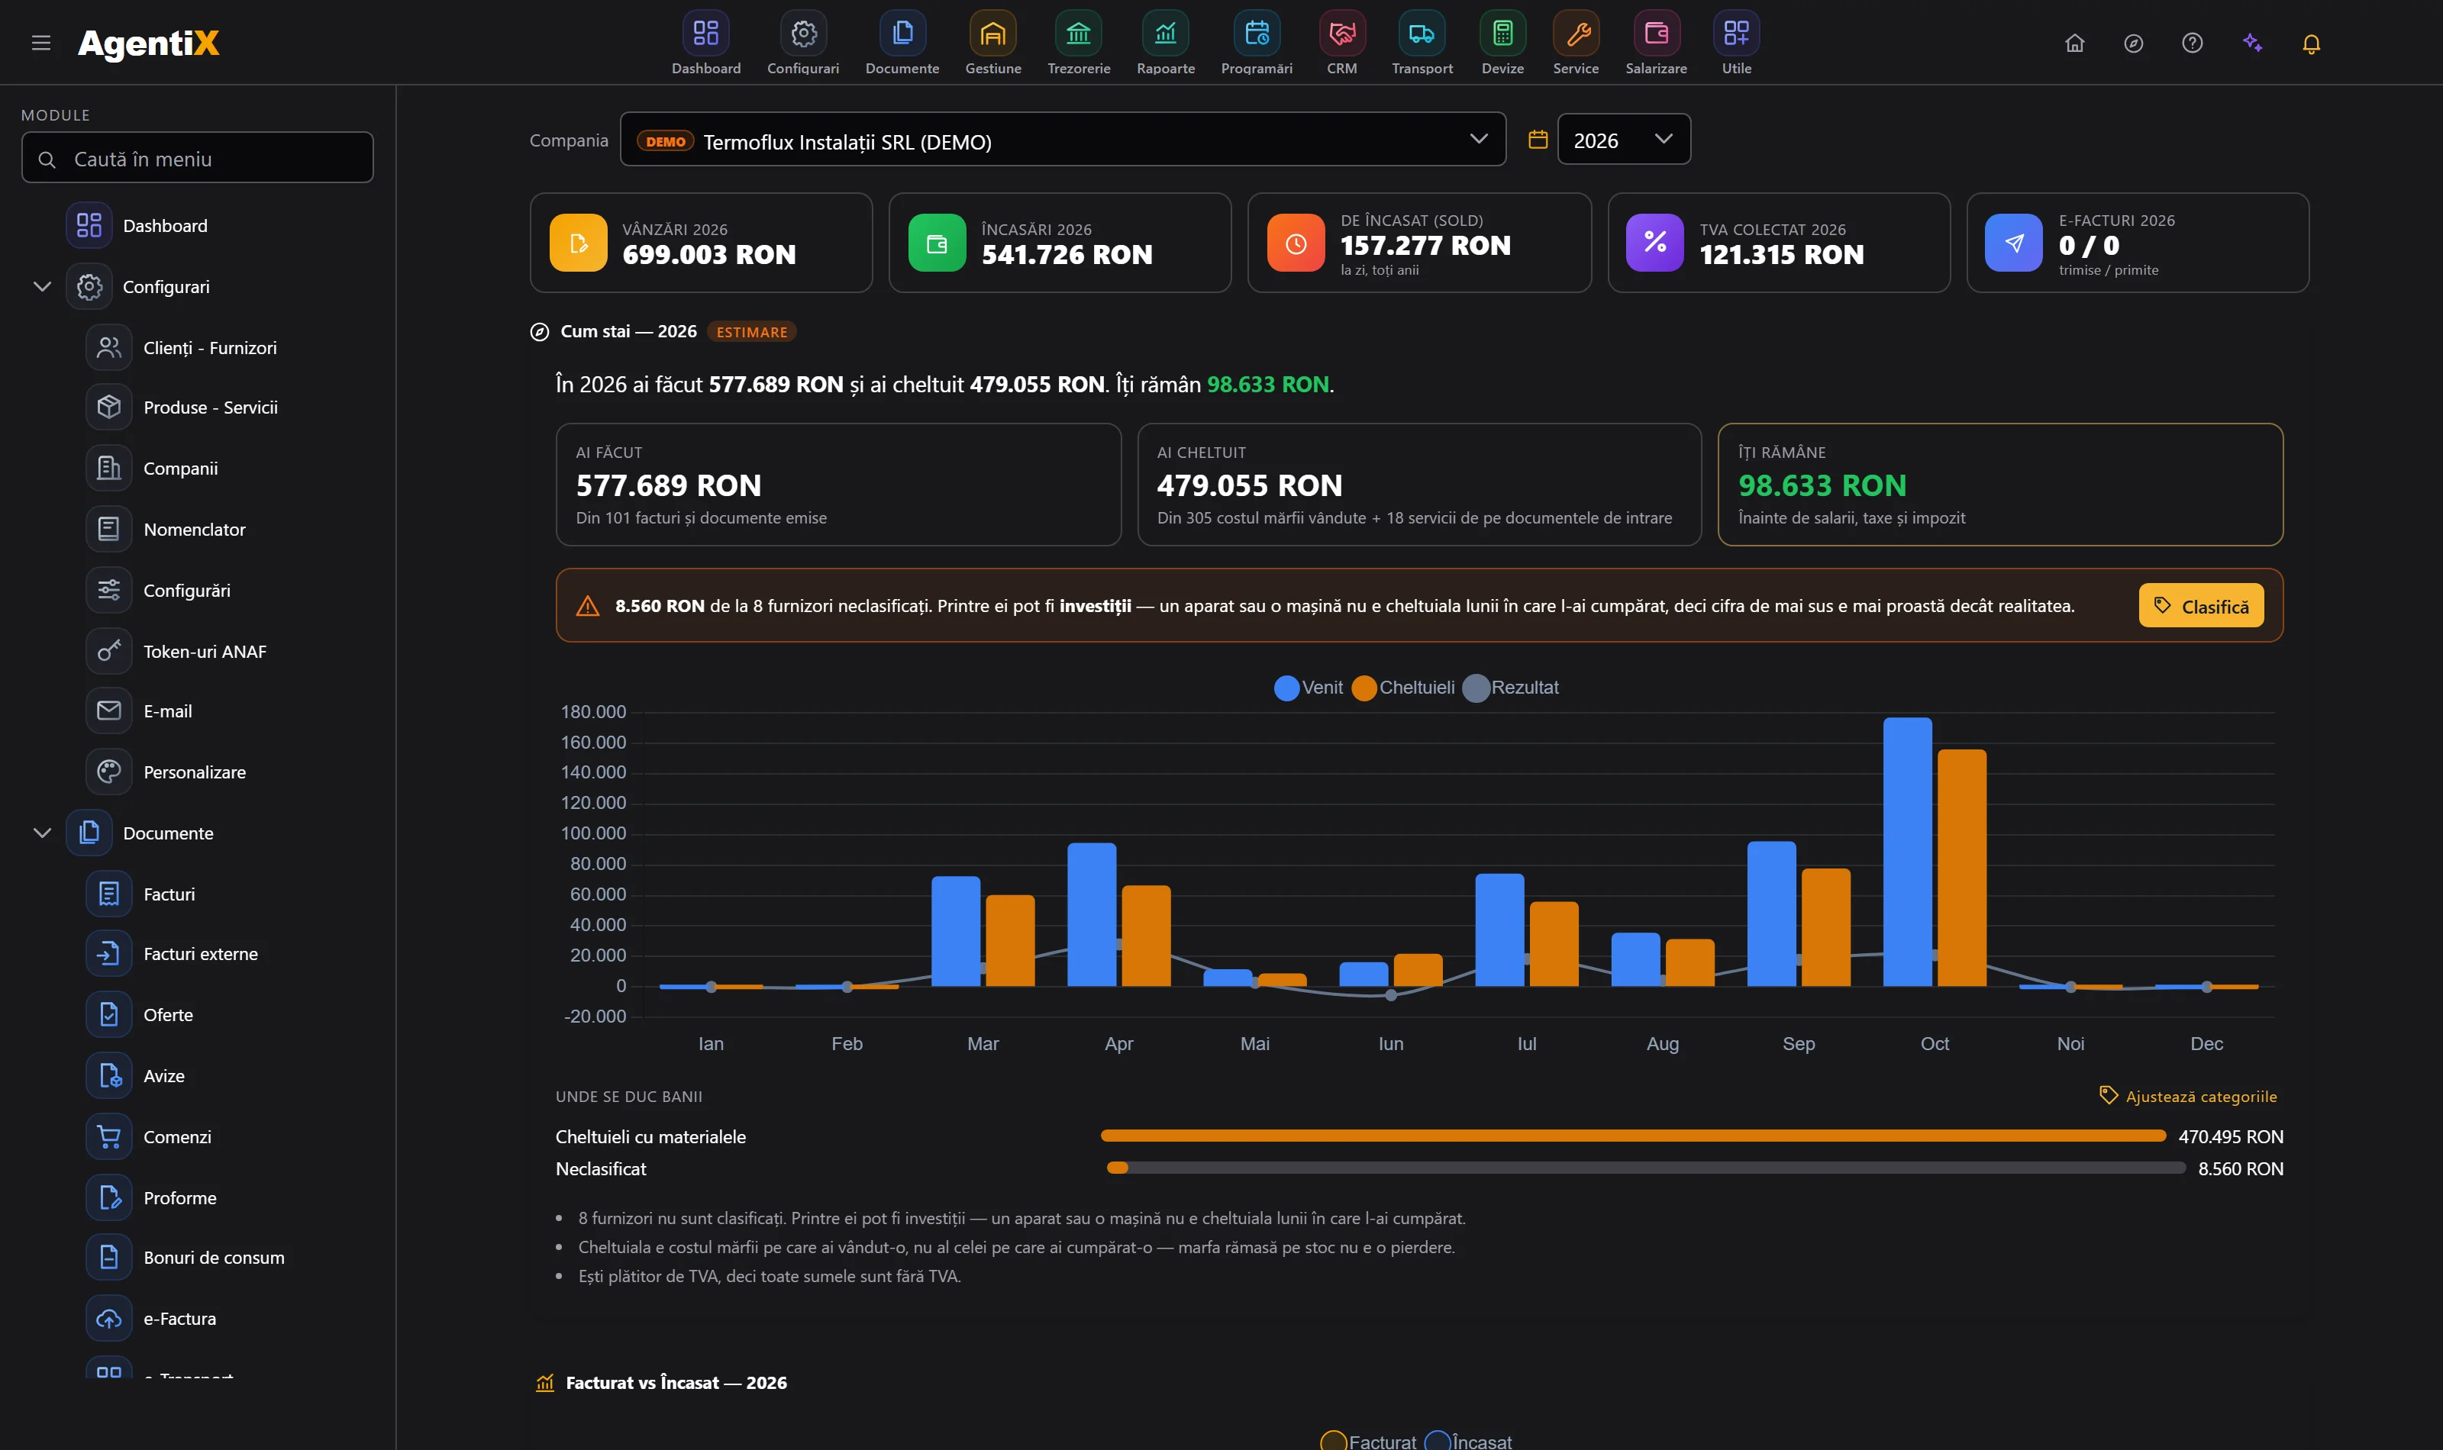Click the Neclasificat progress bar
The height and width of the screenshot is (1450, 2443).
coord(1646,1168)
